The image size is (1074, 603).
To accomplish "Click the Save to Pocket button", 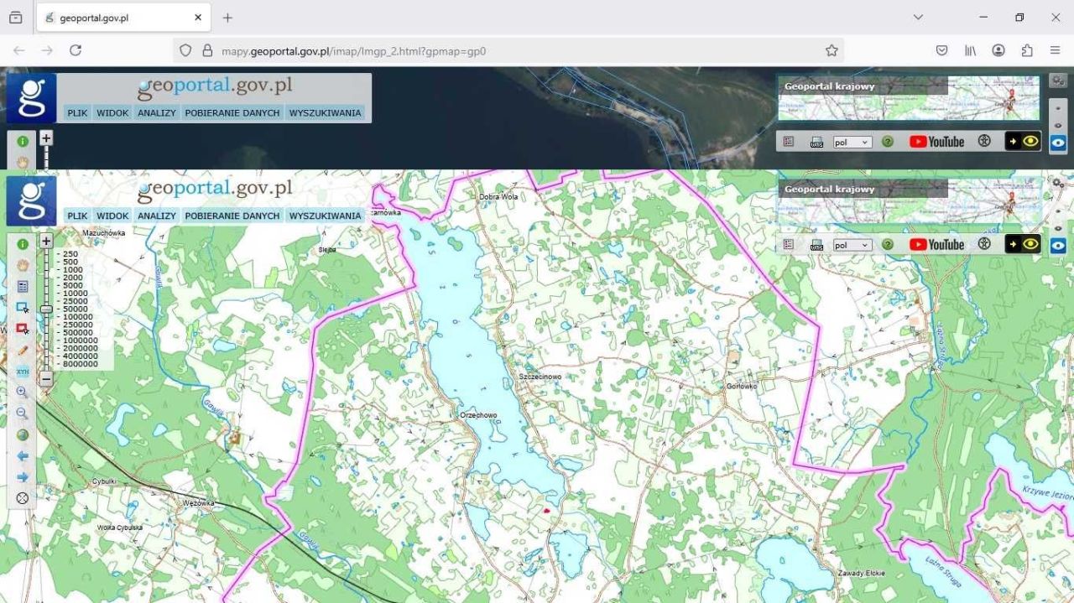I will pos(941,50).
